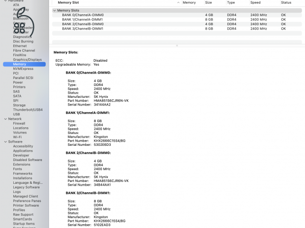Screen dimensions: 305x228
Task: Open Profiles under Software
Action: [19, 210]
